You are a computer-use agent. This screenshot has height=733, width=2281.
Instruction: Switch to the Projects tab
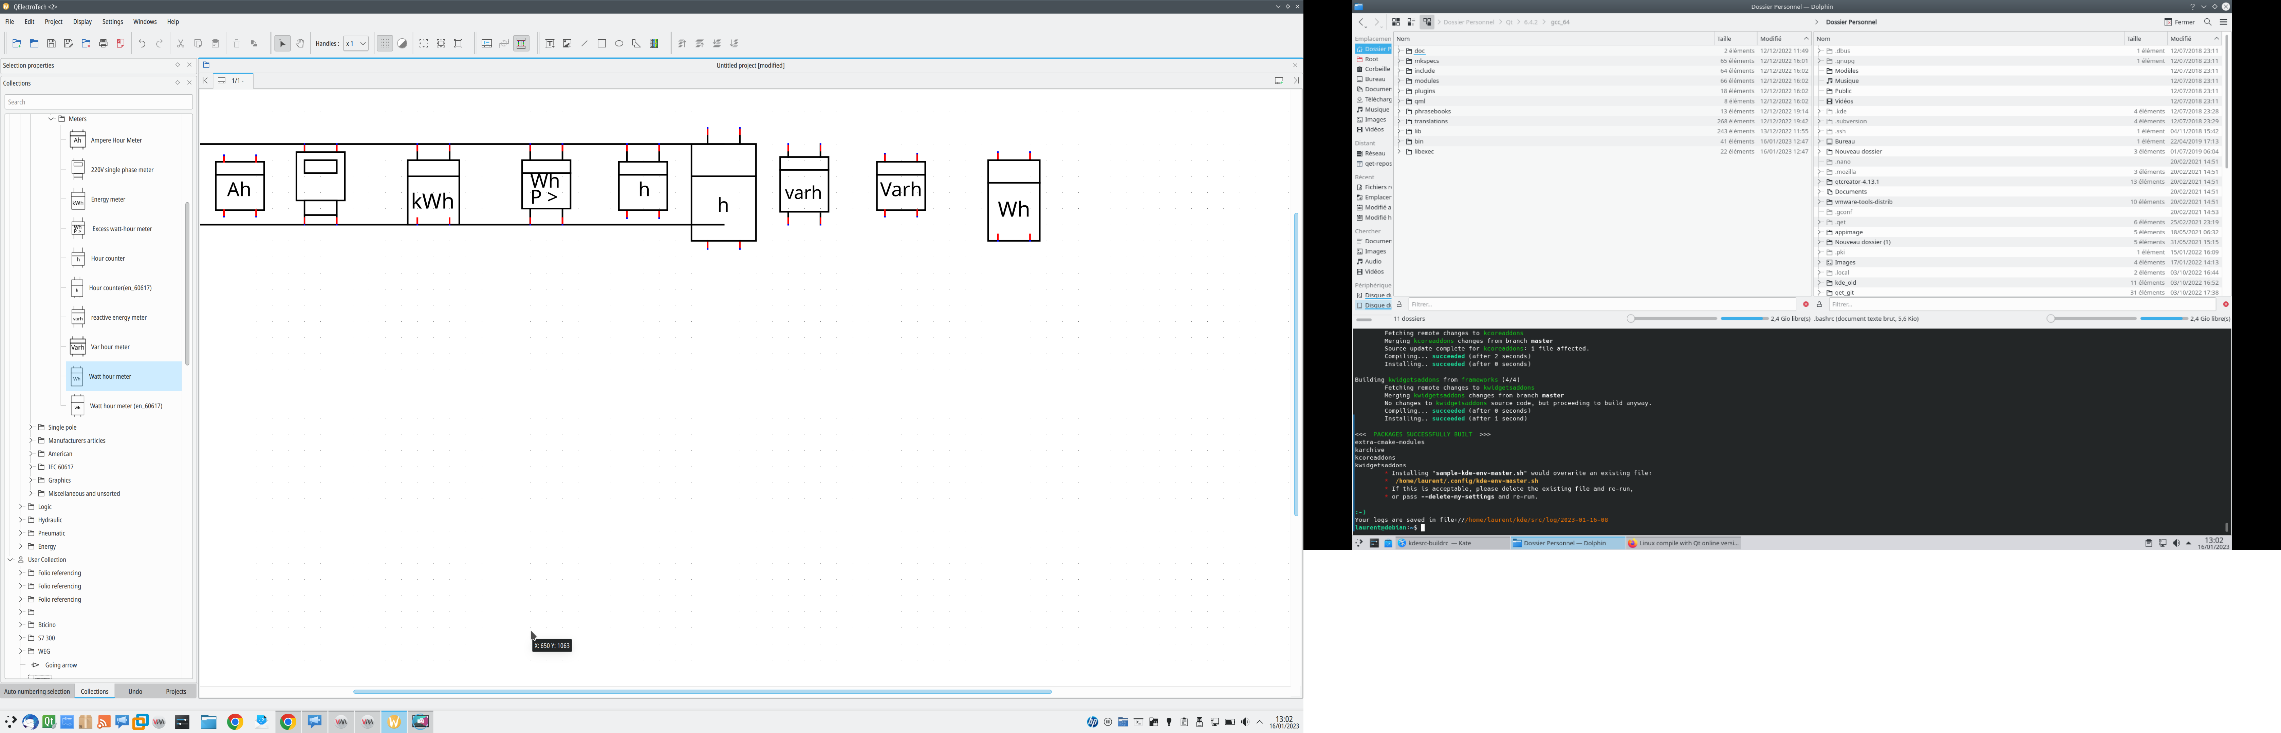tap(176, 691)
